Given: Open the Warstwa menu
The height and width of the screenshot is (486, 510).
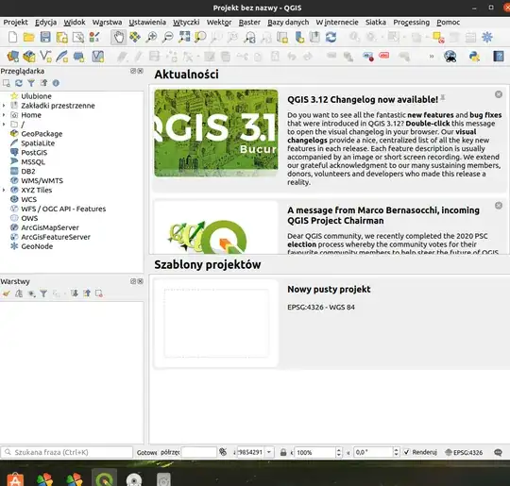Looking at the screenshot, I should (x=107, y=23).
